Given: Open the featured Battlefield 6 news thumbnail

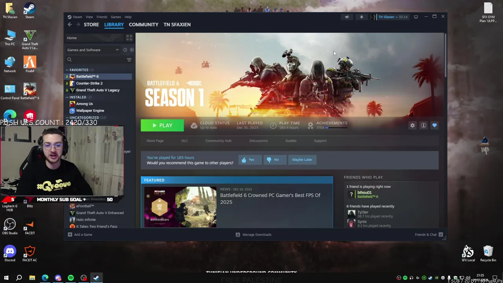Looking at the screenshot, I should (x=180, y=207).
